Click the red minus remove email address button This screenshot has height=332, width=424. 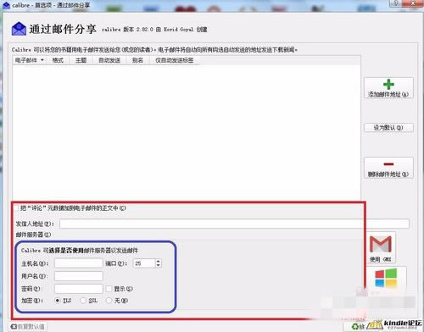388,168
